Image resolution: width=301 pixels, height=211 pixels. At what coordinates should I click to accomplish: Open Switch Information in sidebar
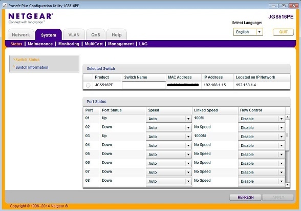pyautogui.click(x=32, y=67)
